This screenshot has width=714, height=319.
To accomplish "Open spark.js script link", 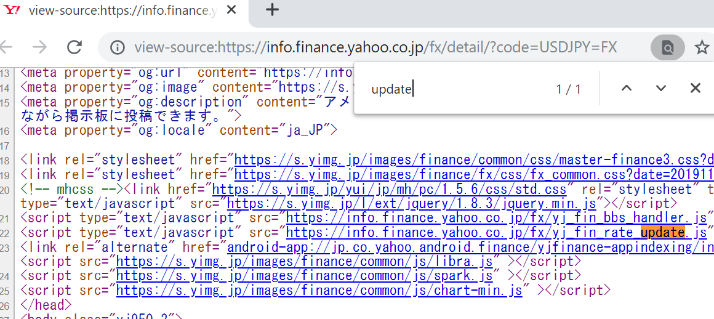I will pos(305,276).
